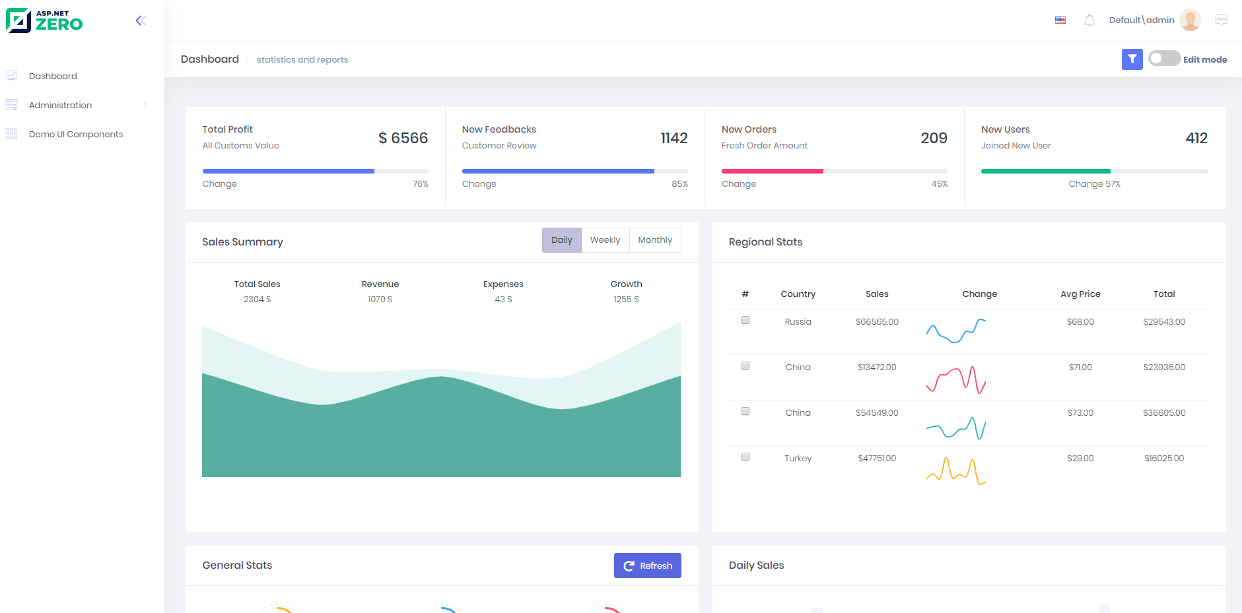Expand the Demo UI Components section
Screen dimensions: 1242x613
click(x=75, y=134)
